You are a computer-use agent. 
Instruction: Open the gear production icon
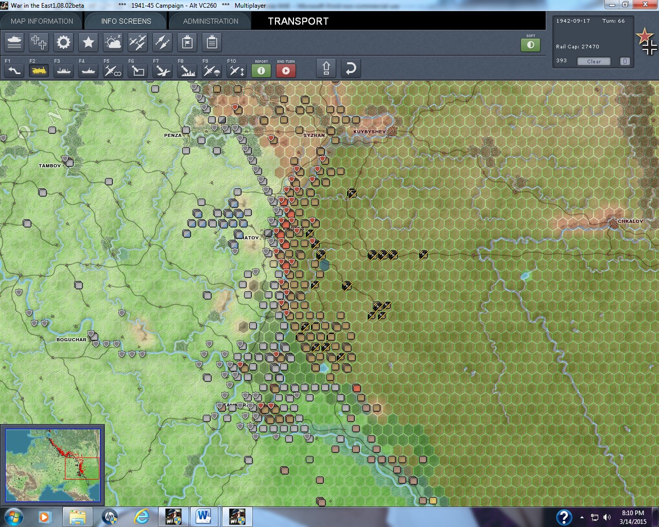point(64,42)
